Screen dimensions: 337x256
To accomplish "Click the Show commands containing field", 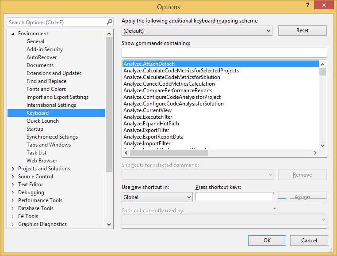I will point(224,53).
